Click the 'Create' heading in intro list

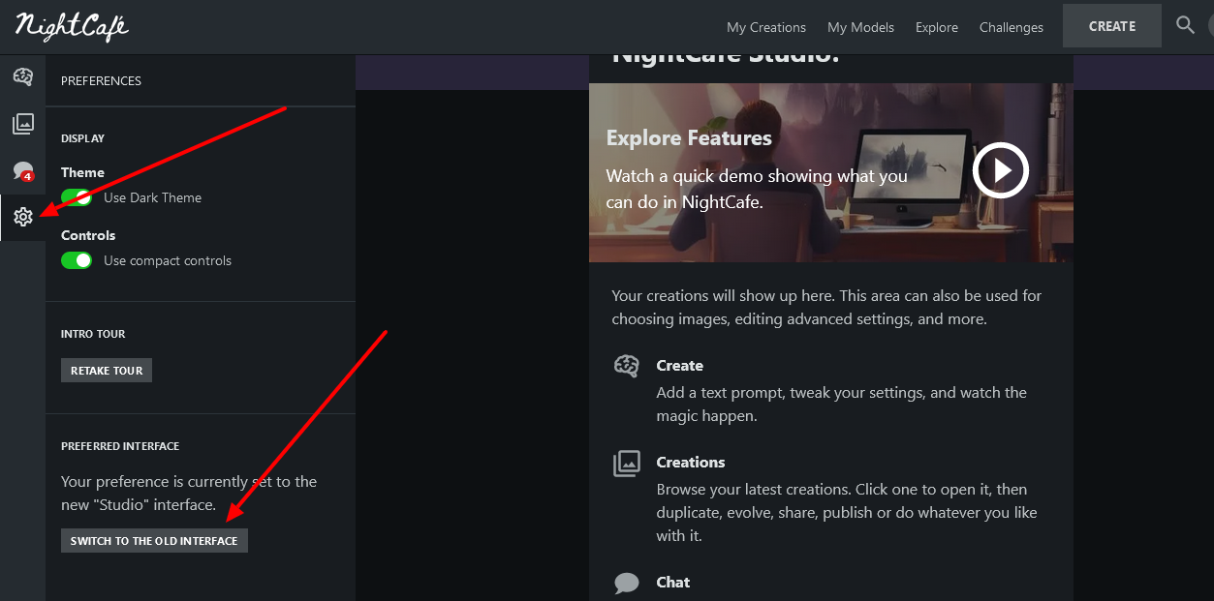pyautogui.click(x=680, y=366)
